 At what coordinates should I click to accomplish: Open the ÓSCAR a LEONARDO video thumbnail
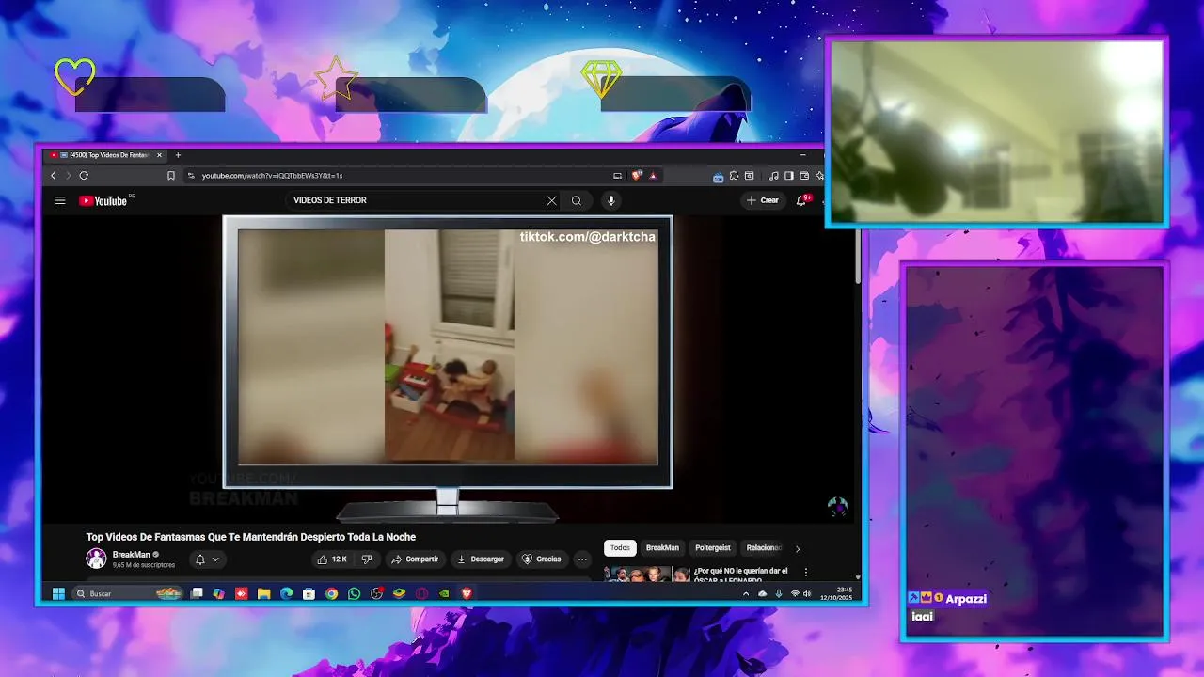(x=647, y=574)
